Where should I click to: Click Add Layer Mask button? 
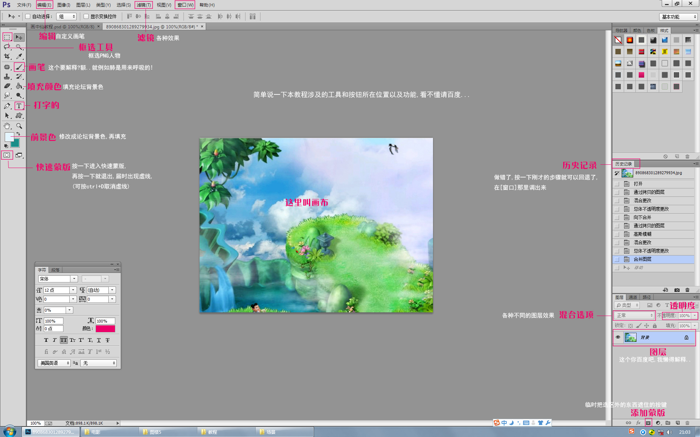coord(648,423)
